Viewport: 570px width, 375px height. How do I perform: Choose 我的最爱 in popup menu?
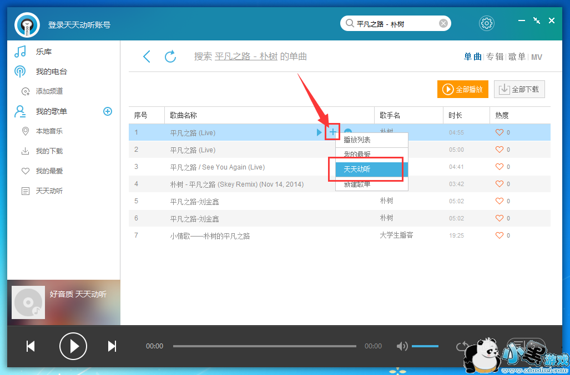371,155
